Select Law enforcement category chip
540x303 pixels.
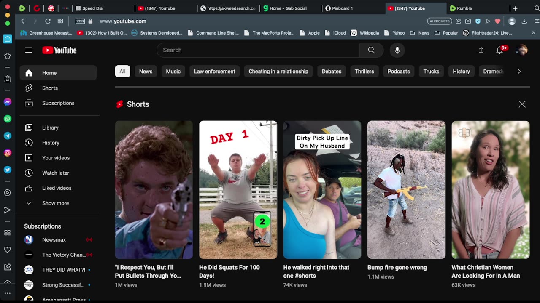point(214,72)
